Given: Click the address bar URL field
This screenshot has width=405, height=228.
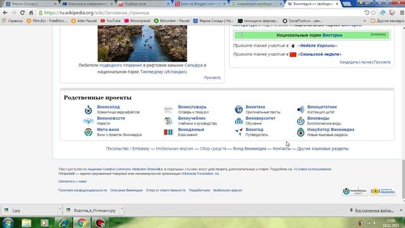Looking at the screenshot, I should coord(201,13).
